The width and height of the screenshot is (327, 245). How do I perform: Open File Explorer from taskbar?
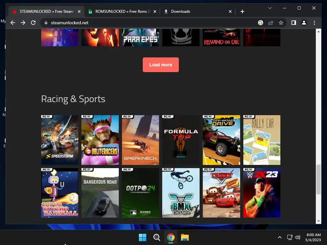coord(185,237)
